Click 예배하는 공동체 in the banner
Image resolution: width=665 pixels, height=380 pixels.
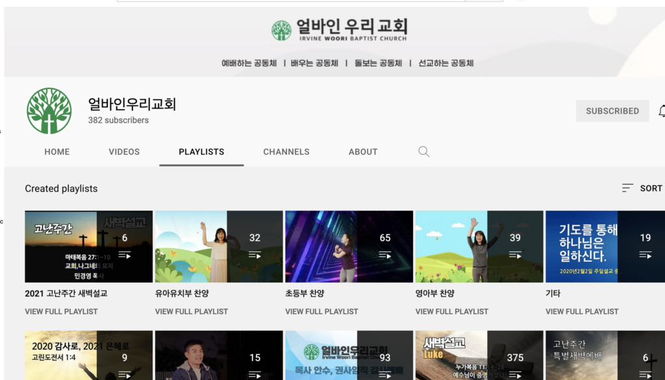(x=249, y=63)
